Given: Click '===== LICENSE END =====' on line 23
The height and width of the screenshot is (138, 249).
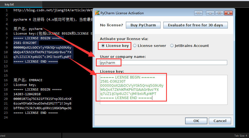Looking at the screenshot, I should (x=36, y=113).
